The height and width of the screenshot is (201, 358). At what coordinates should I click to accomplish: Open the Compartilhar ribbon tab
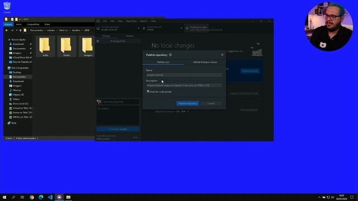coord(33,25)
